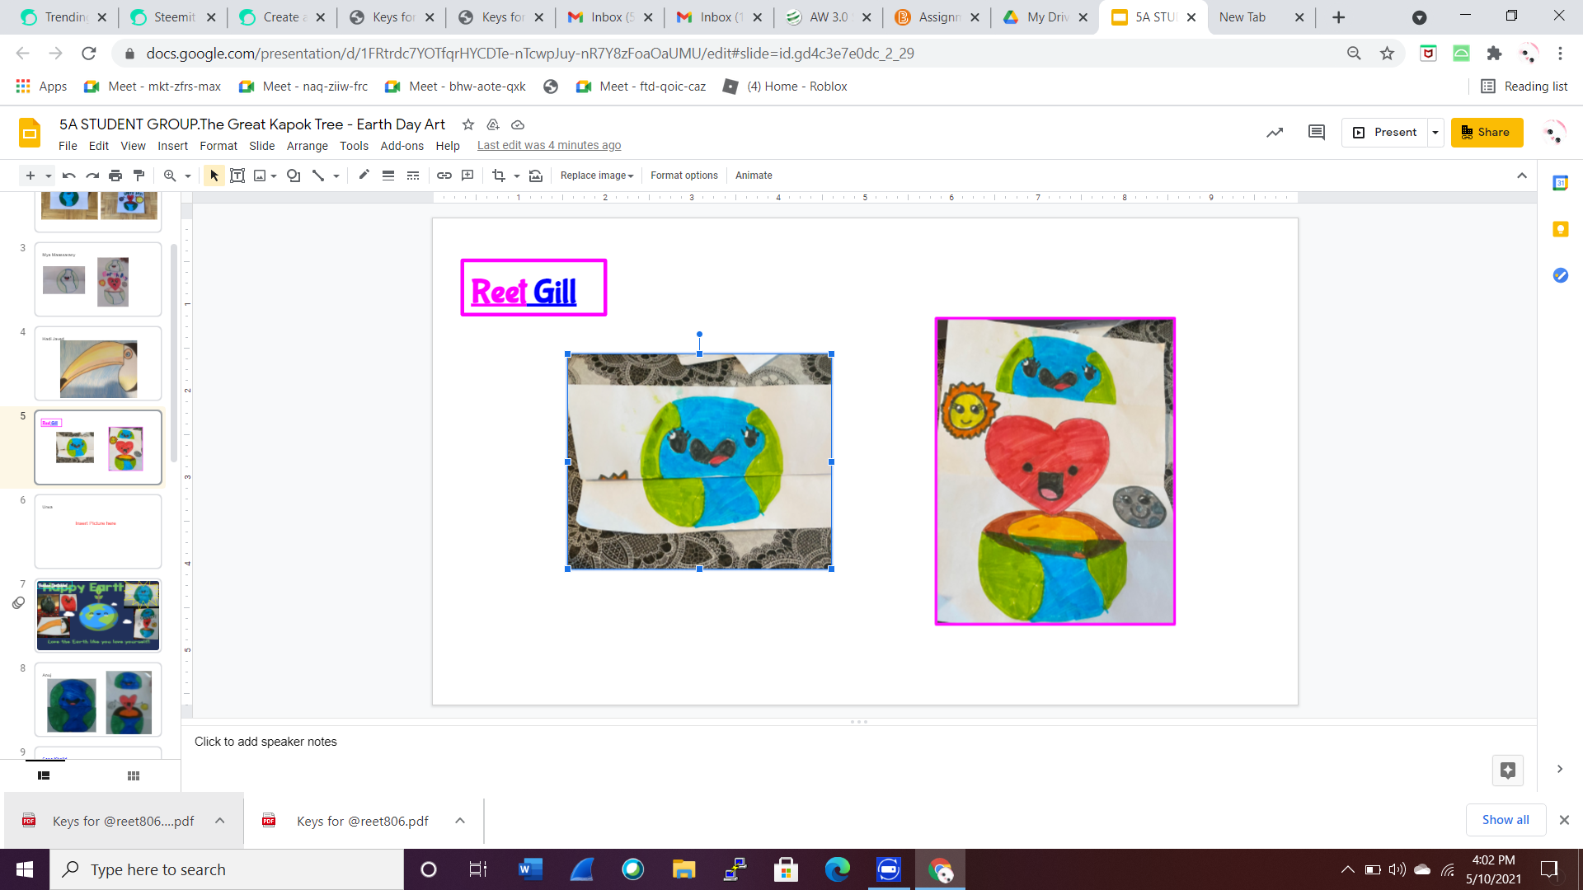
Task: Open the Arrange menu
Action: (307, 146)
